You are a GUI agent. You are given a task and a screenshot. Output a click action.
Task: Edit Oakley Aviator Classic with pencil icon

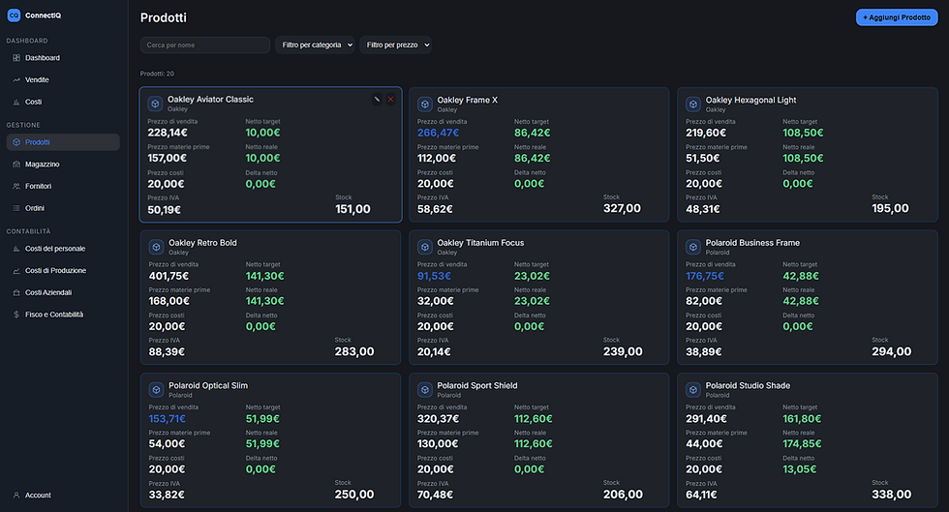pos(377,100)
